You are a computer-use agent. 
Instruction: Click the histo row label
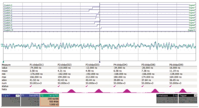4,89
